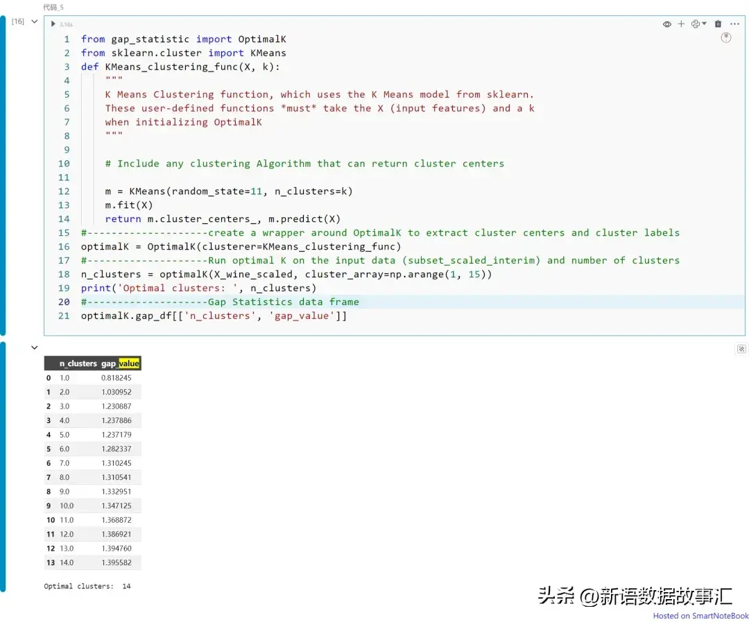Click the 'return m.cluster_centers_, m.predict(X)' line
The image size is (749, 622).
coord(223,219)
